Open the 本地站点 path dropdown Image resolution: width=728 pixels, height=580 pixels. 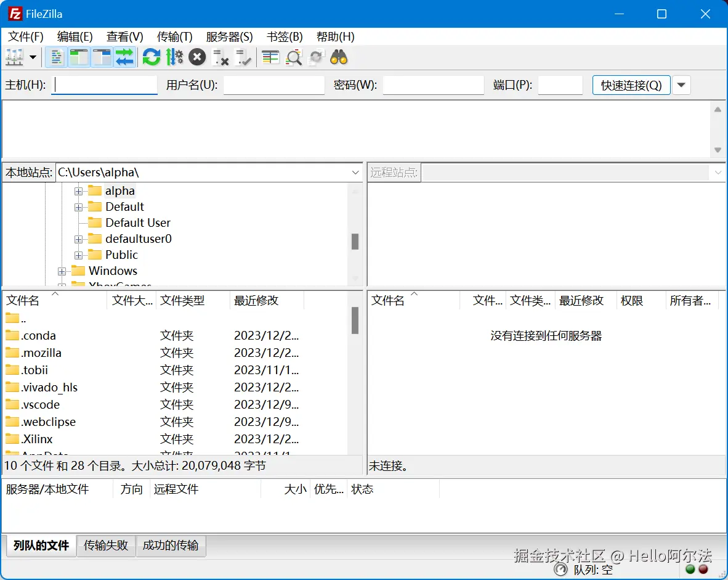[355, 173]
